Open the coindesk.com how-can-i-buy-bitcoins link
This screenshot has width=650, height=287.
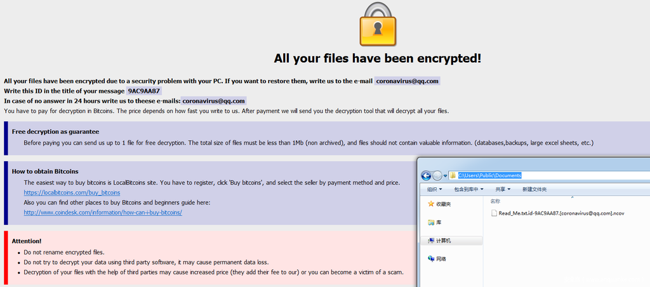pos(103,212)
